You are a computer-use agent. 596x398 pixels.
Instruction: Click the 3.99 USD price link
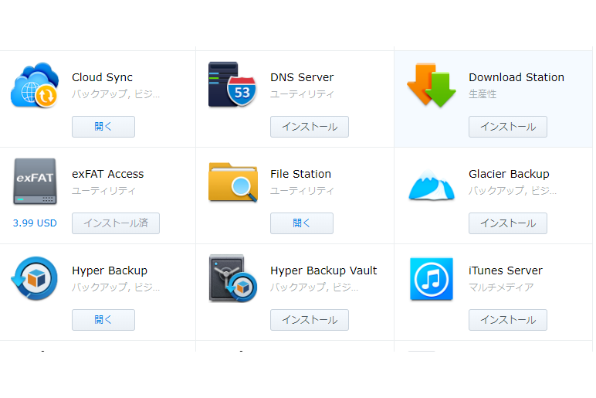(x=35, y=223)
